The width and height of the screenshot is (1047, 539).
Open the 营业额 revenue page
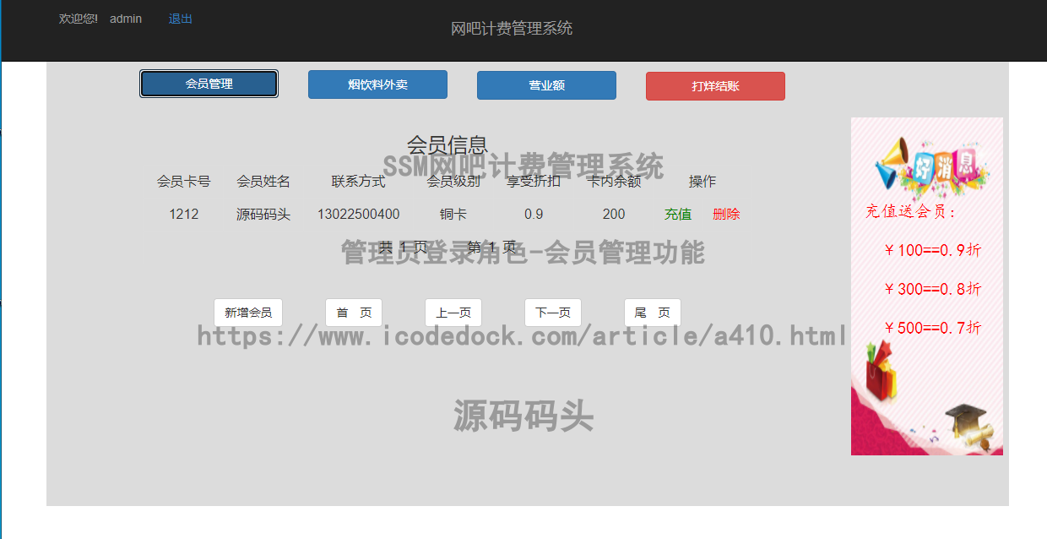click(545, 84)
